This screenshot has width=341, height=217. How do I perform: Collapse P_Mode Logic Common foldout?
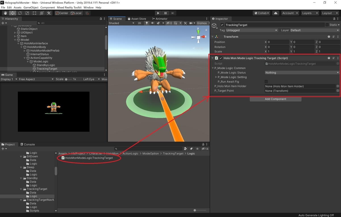click(x=213, y=68)
